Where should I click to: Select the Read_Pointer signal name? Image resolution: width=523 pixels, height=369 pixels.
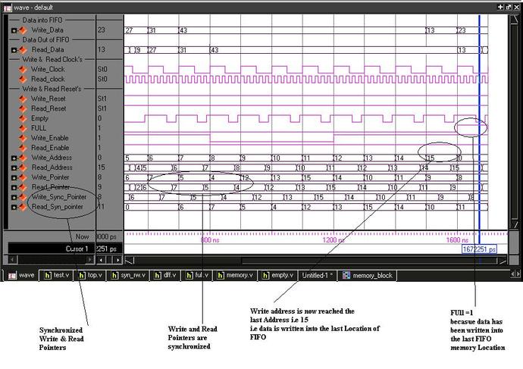point(51,187)
